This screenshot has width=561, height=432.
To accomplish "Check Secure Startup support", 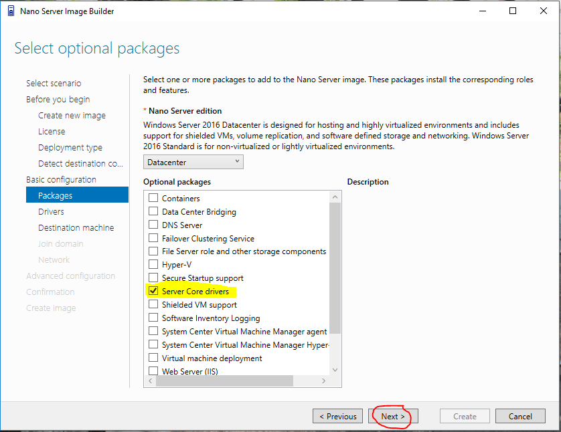I will 153,278.
